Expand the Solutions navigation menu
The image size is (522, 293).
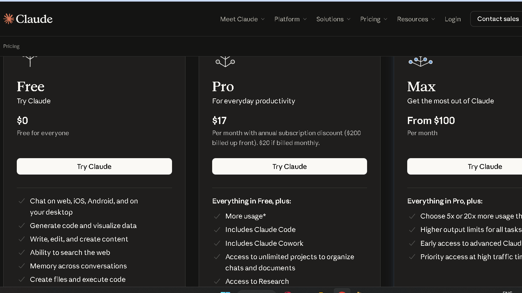click(333, 19)
